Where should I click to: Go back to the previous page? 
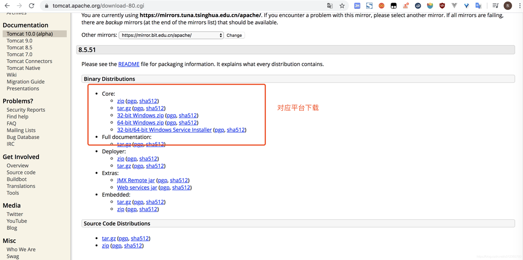coord(7,6)
